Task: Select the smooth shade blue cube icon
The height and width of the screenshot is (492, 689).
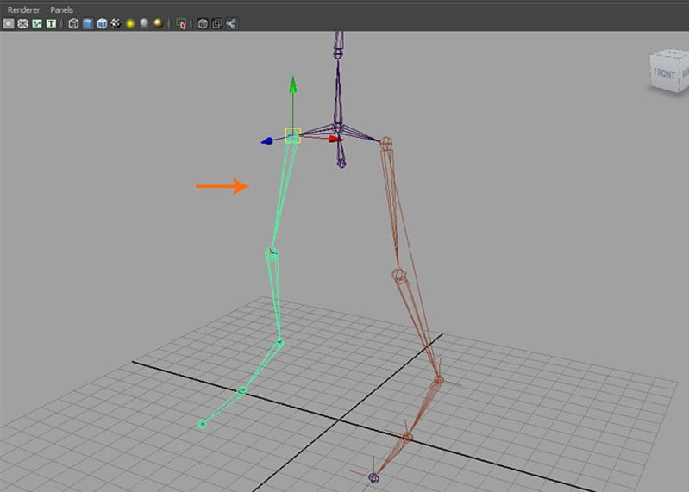Action: click(87, 23)
